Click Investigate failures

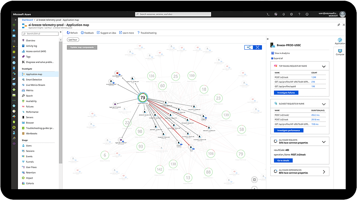pyautogui.click(x=286, y=93)
